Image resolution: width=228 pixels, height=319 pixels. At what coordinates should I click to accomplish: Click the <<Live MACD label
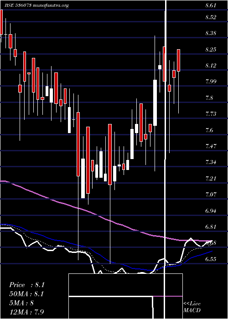[192, 307]
